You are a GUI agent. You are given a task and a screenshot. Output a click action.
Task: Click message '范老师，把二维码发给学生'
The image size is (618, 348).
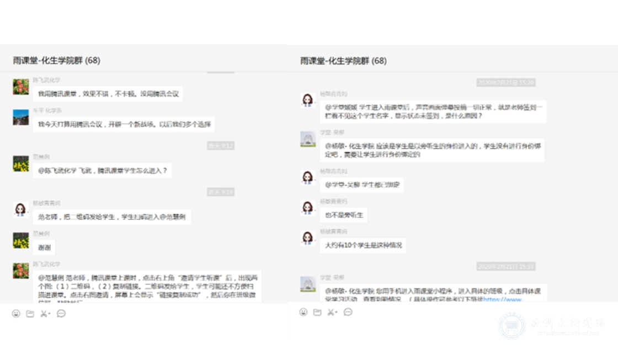pyautogui.click(x=112, y=217)
